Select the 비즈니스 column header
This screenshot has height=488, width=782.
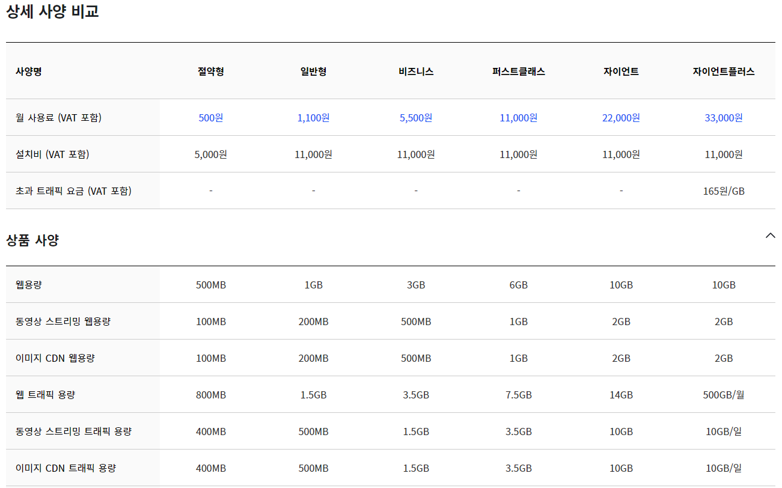[416, 72]
